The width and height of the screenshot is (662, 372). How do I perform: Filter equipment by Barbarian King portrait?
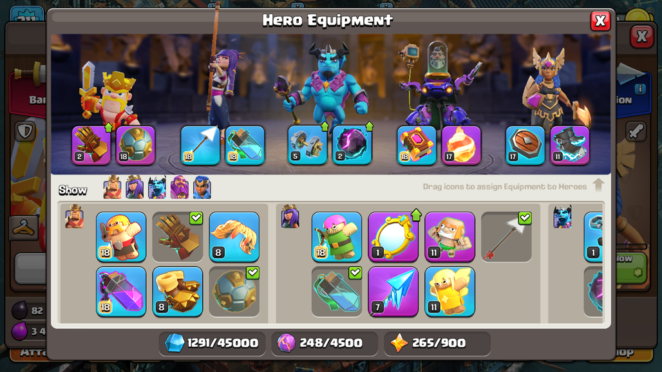[x=112, y=187]
